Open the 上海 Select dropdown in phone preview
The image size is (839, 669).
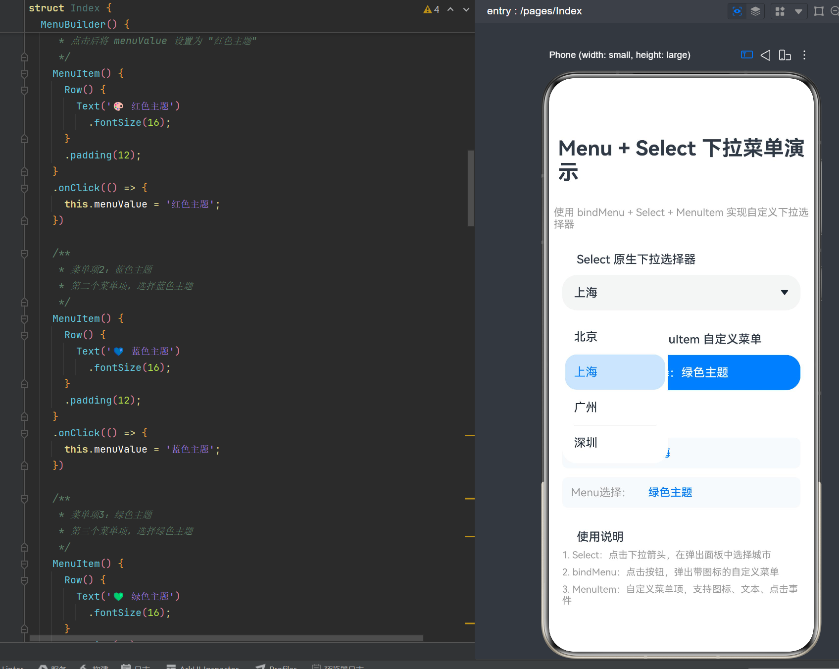pos(681,293)
